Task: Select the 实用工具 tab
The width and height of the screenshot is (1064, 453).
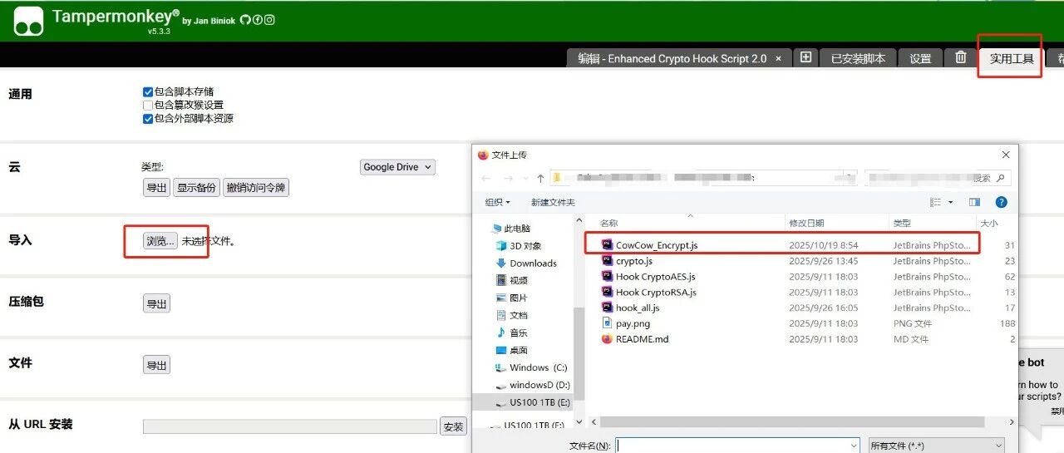Action: click(x=1012, y=58)
